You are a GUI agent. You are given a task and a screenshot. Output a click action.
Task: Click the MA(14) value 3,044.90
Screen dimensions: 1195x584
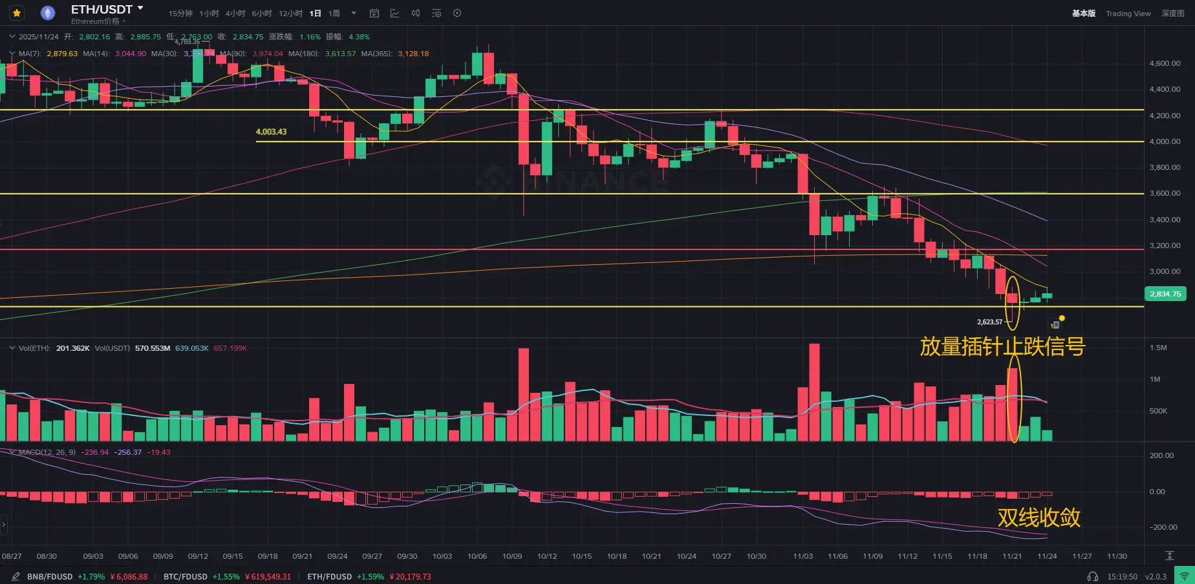coord(131,54)
